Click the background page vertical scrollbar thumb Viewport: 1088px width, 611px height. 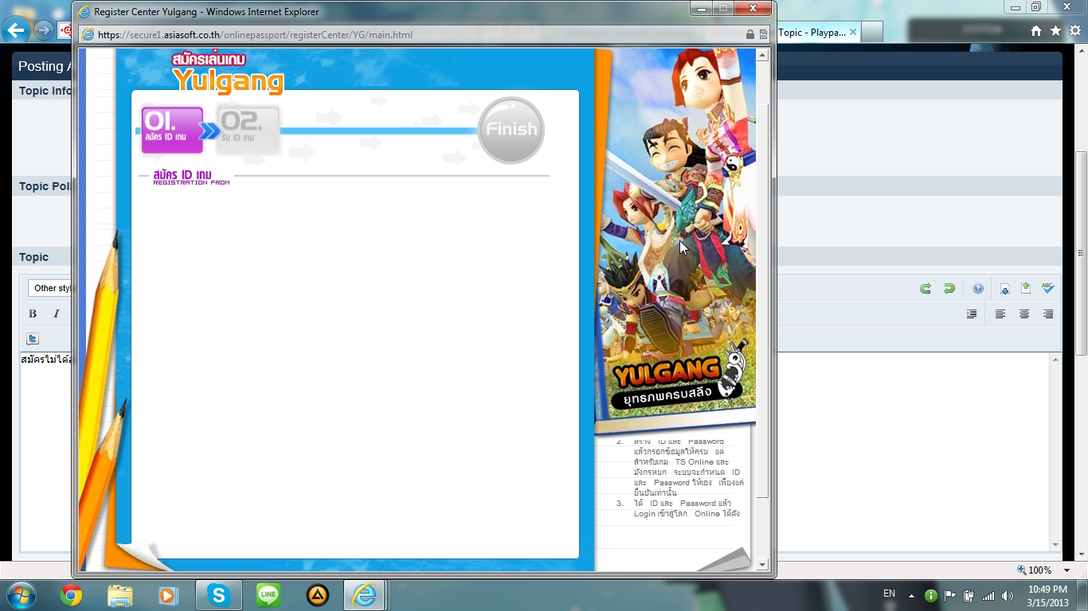pos(1082,253)
